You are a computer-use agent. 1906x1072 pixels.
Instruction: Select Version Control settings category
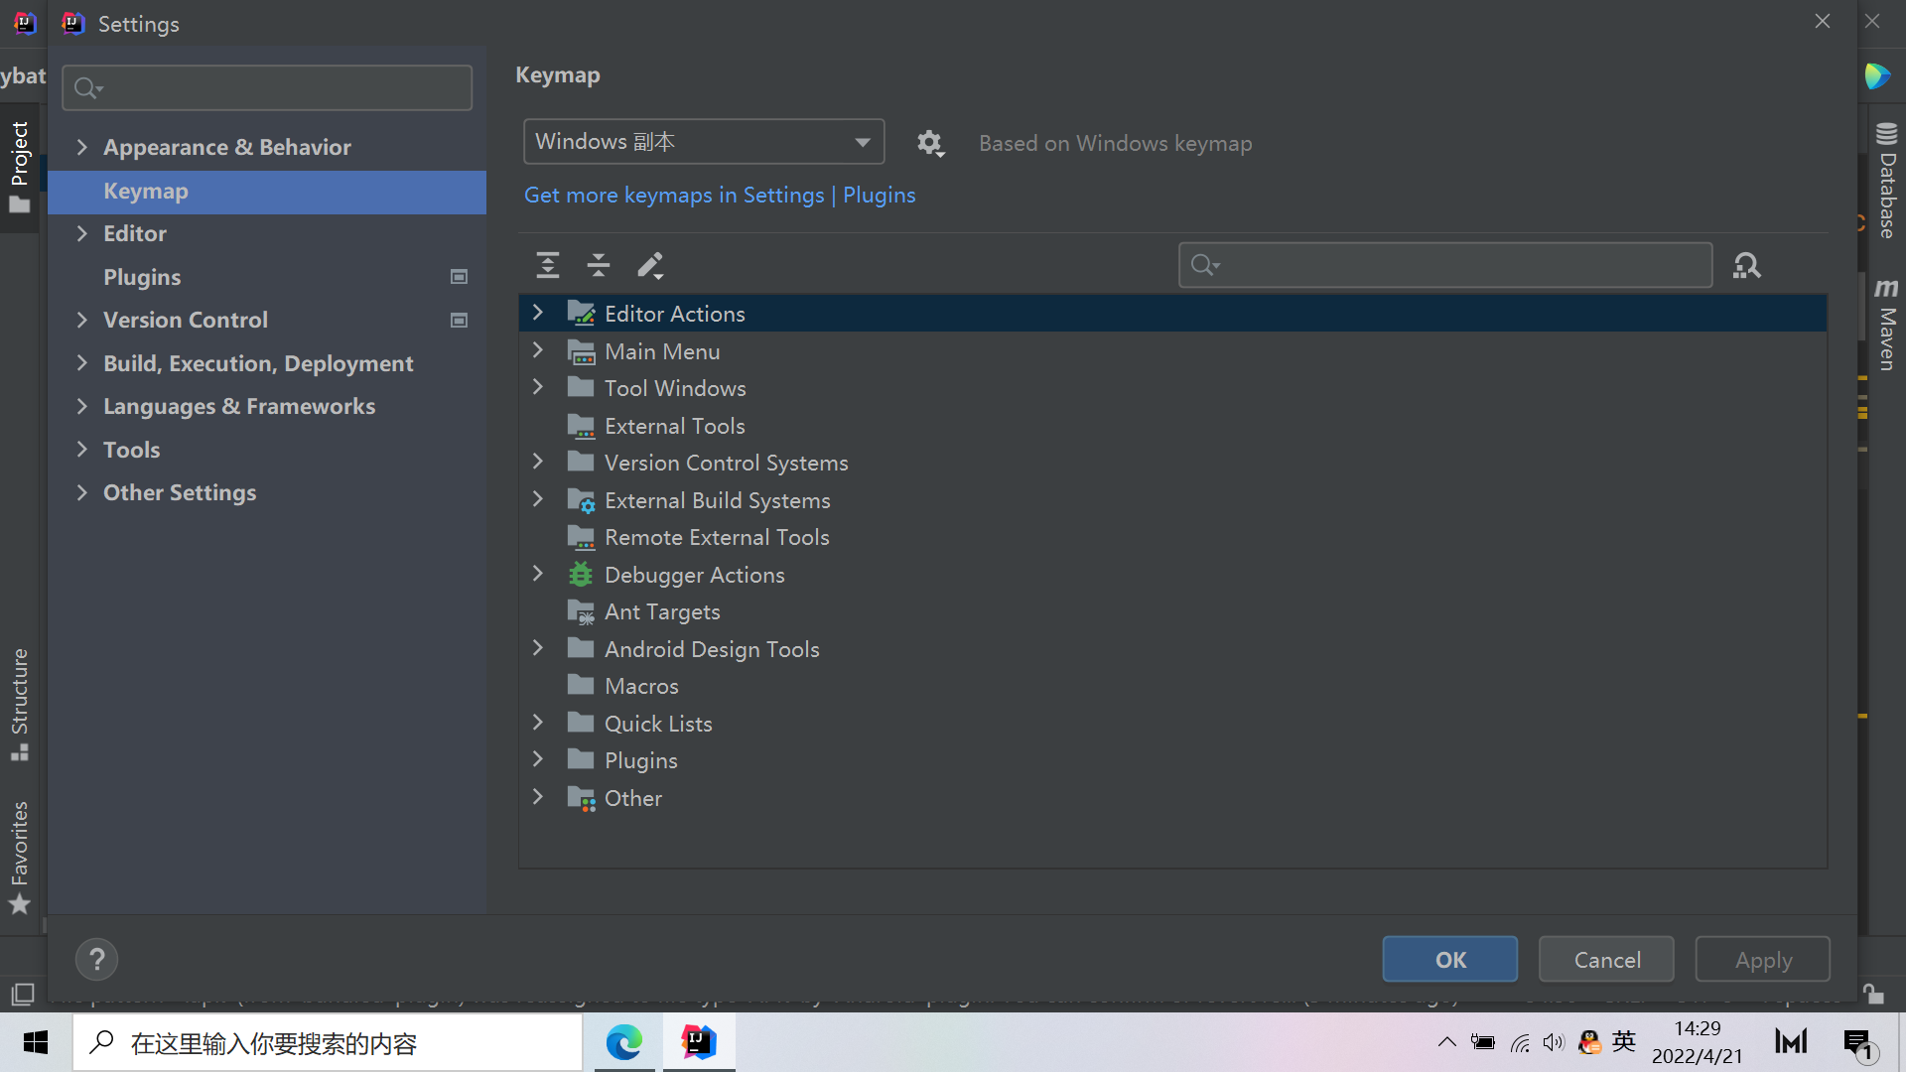pyautogui.click(x=186, y=320)
